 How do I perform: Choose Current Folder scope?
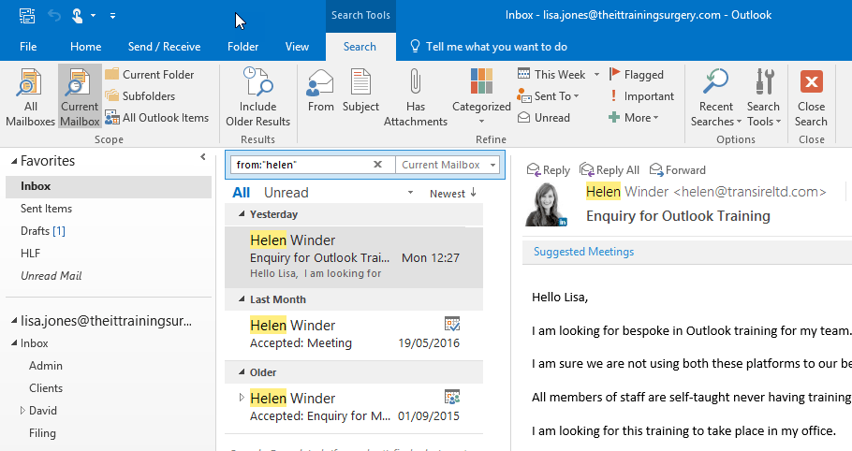coord(150,74)
